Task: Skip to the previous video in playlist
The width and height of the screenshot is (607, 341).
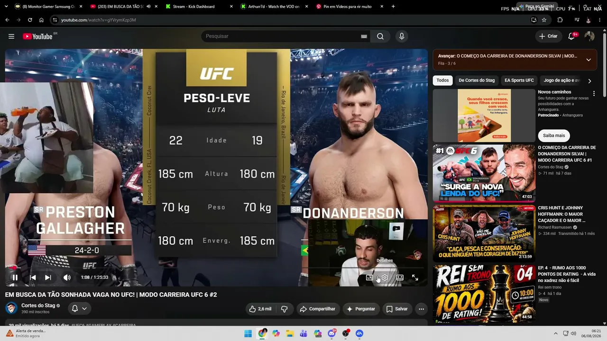Action: pos(33,278)
